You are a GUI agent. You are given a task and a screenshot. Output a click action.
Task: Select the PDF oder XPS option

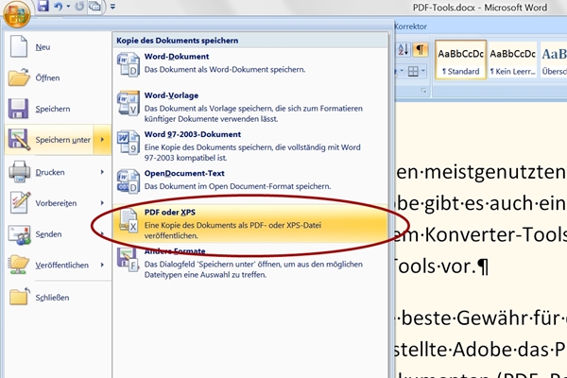click(x=250, y=224)
